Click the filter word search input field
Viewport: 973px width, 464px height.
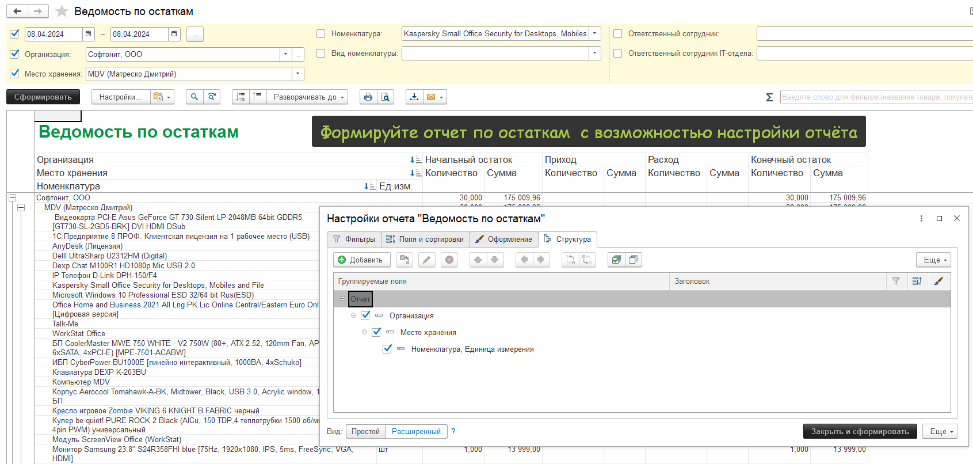click(x=875, y=97)
